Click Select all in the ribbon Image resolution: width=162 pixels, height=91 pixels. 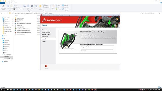(x=65, y=5)
